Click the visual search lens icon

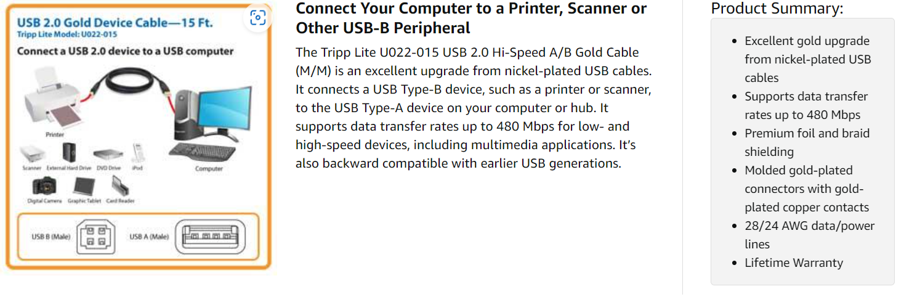tap(258, 18)
